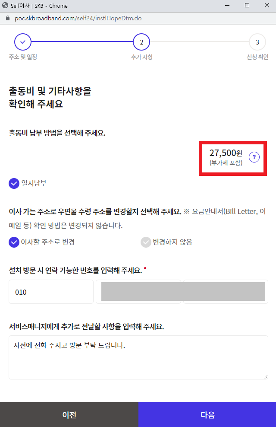Click the completed step 1 checkmark circle
The width and height of the screenshot is (276, 427).
pos(23,42)
